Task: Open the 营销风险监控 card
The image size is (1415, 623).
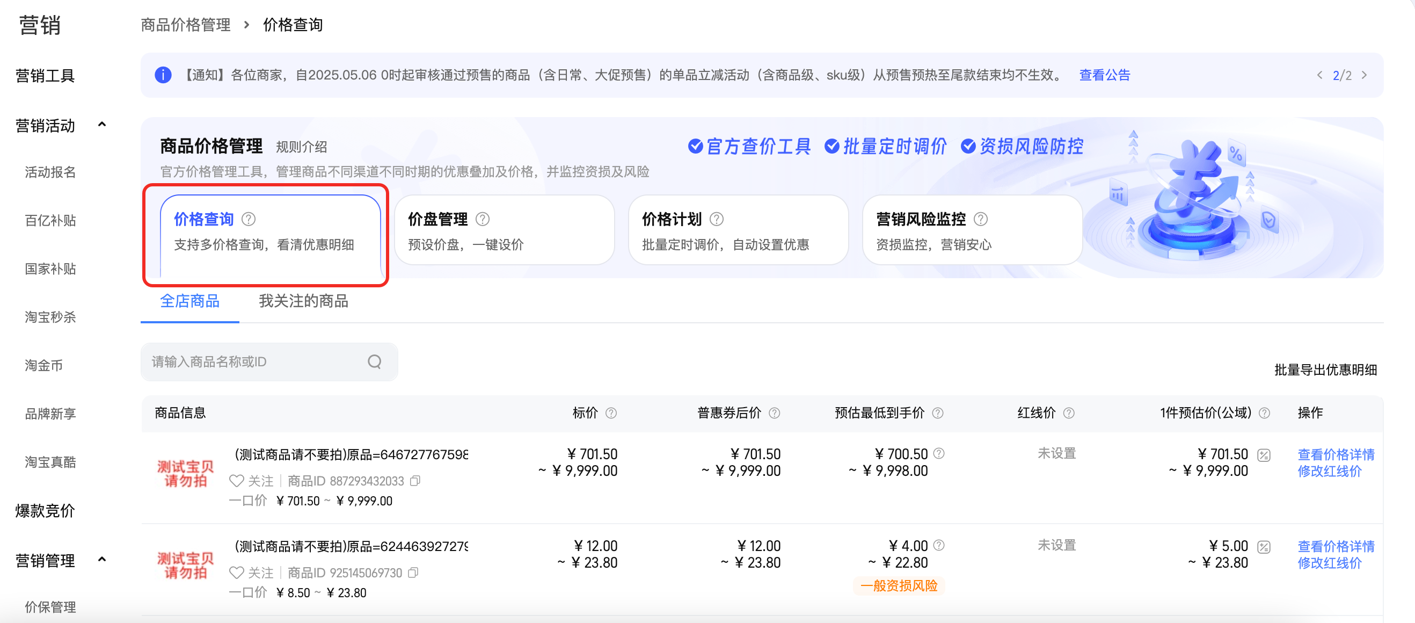Action: 972,230
